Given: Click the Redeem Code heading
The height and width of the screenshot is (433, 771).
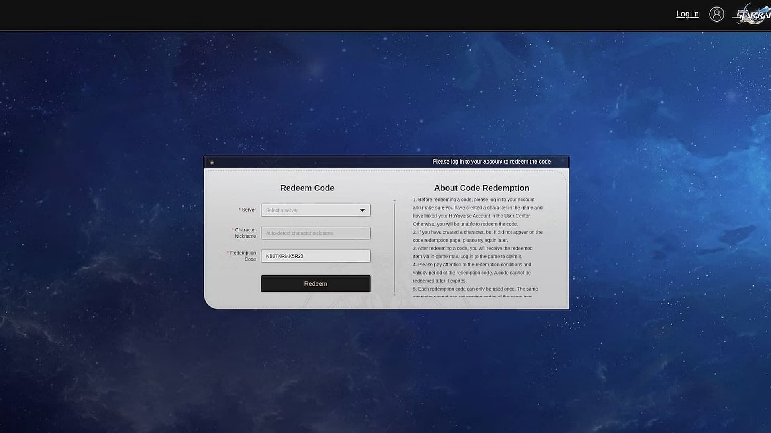Looking at the screenshot, I should point(307,188).
